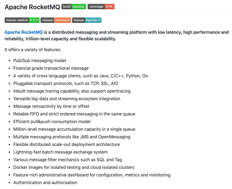The width and height of the screenshot is (232, 189).
Task: Follow the blue Apache RocketMQ link
Action: click(x=24, y=32)
